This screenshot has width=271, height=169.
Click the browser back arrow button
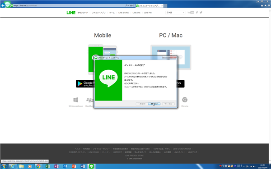pos(3,5)
